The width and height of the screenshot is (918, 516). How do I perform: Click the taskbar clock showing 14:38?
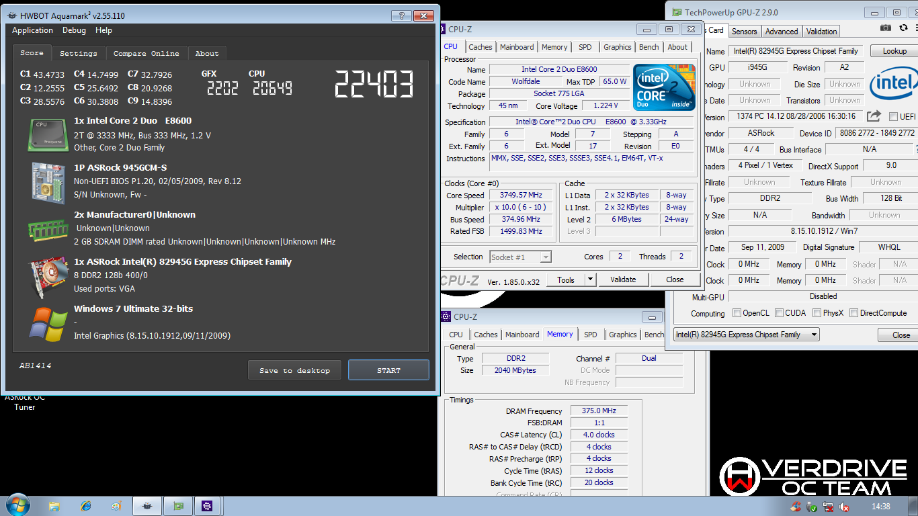[880, 507]
